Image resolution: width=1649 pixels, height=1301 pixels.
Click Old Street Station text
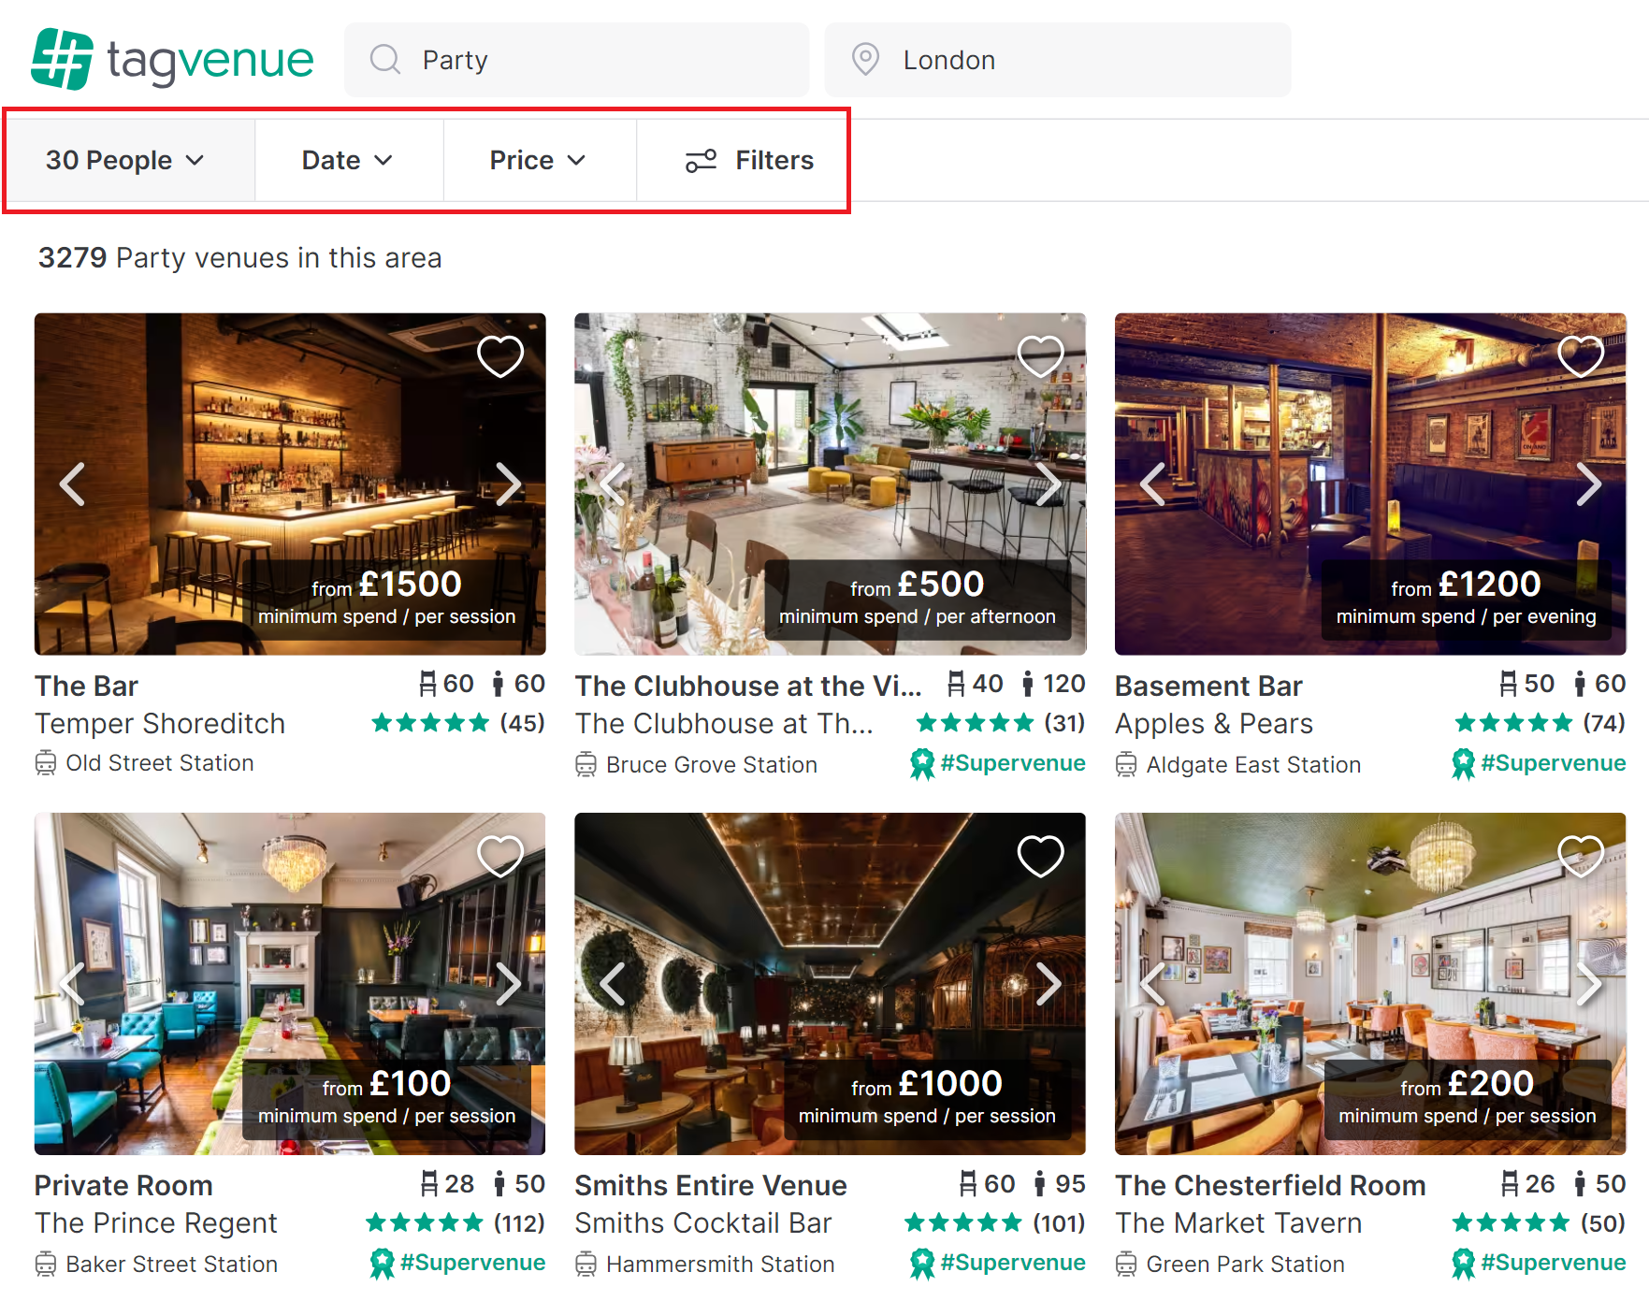(160, 763)
